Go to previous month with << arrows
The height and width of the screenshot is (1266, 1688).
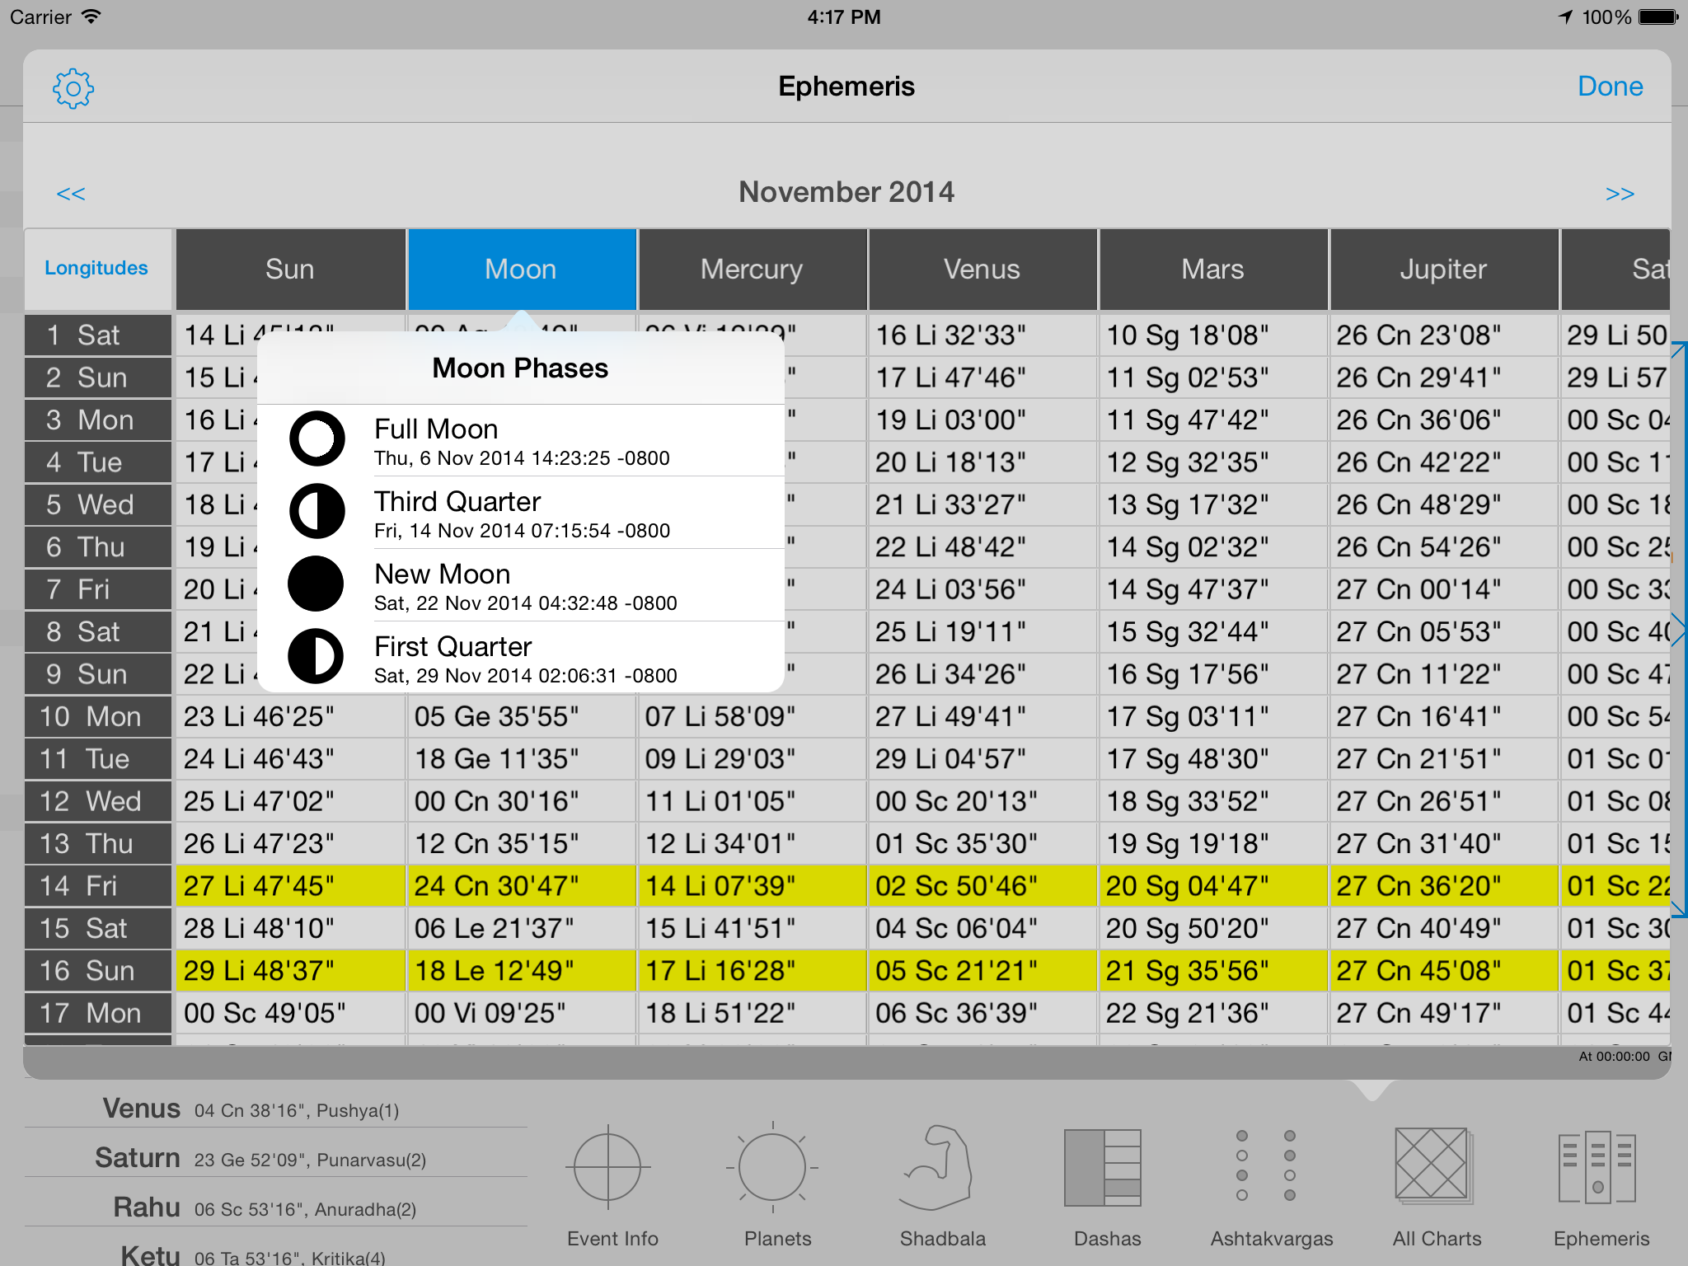(71, 194)
